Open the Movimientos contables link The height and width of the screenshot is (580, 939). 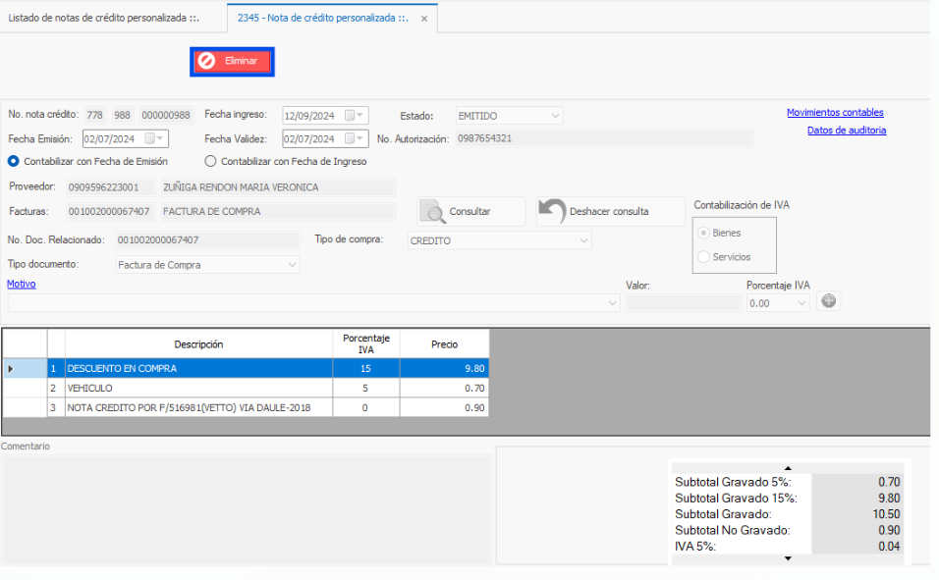835,113
